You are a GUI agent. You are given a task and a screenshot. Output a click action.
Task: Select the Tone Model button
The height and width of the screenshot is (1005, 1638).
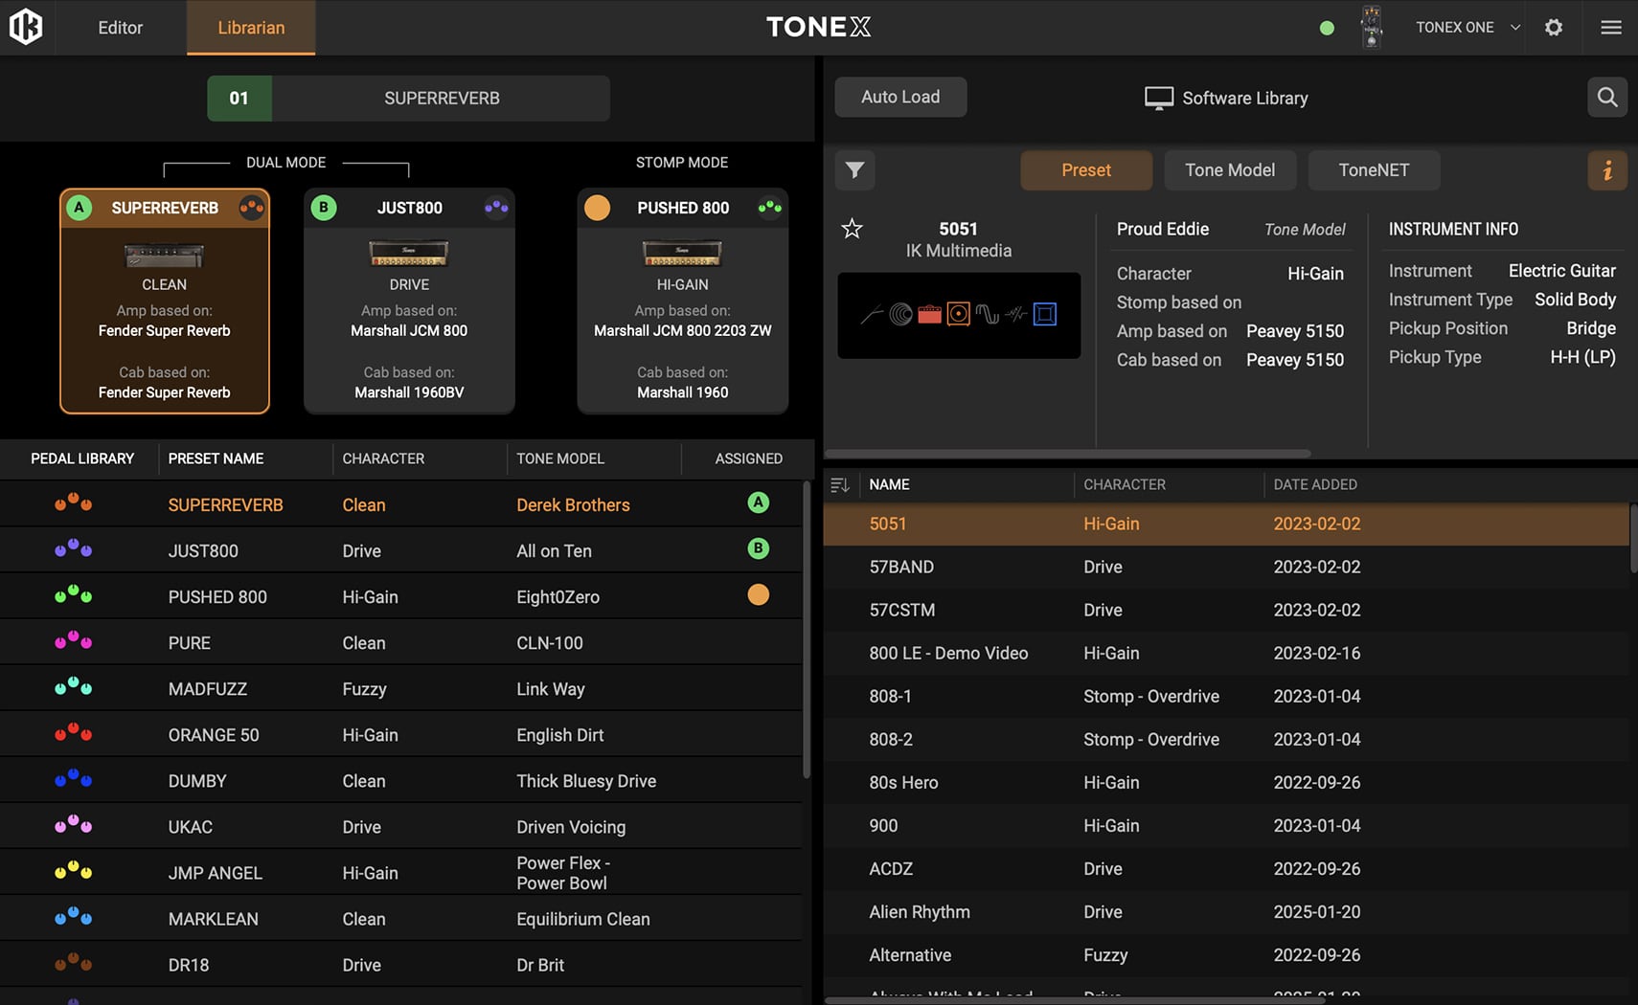pos(1229,170)
